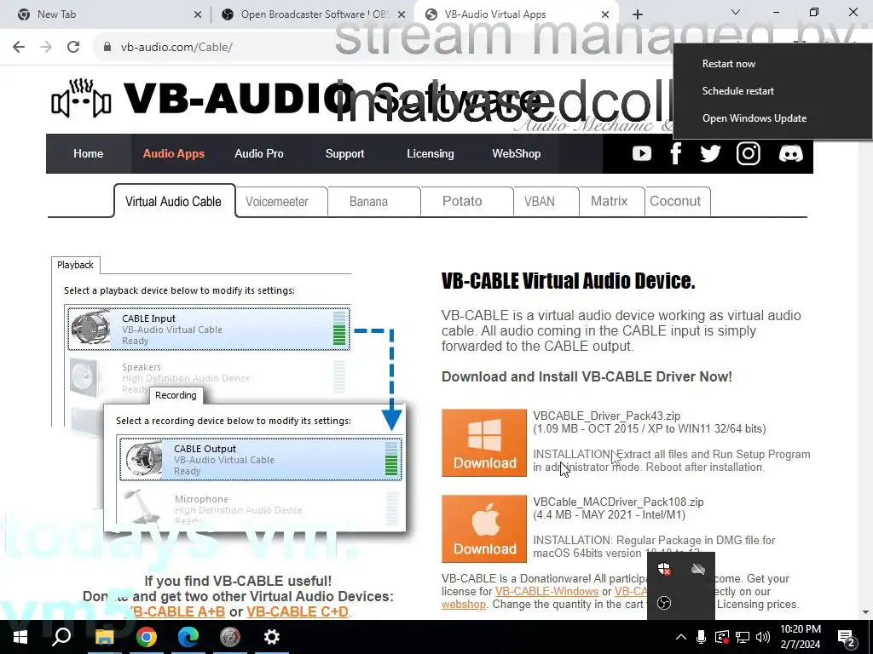Open VB-Audio Instagram icon

tap(749, 153)
